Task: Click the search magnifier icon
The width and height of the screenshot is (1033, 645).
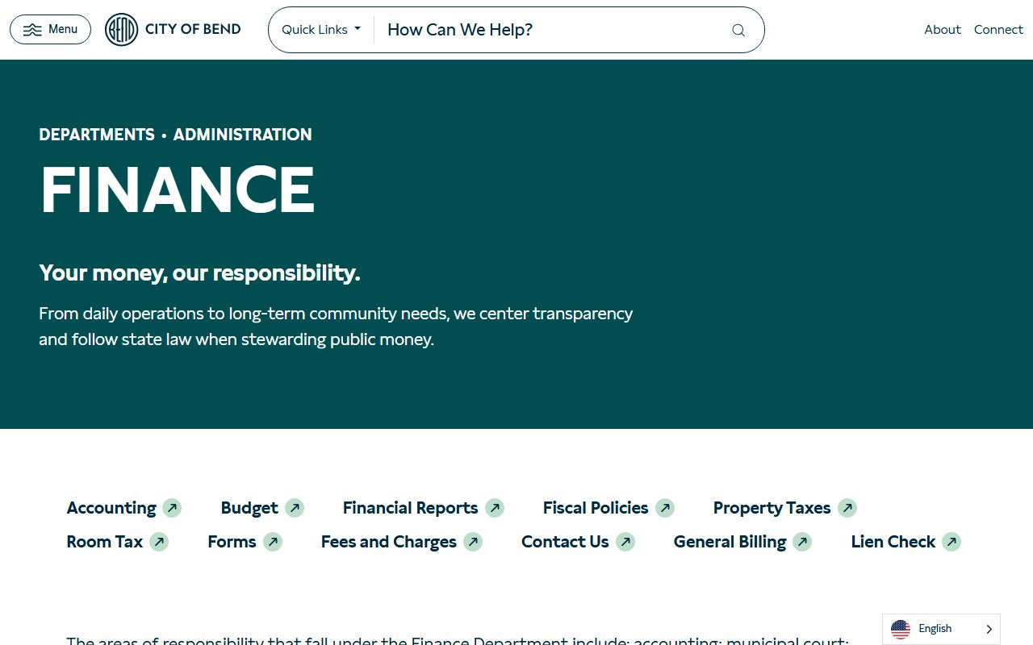Action: (x=738, y=30)
